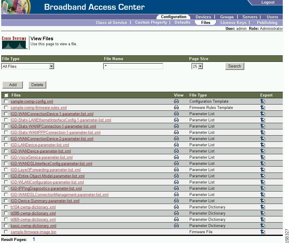Open the Publishing submenu
Screen dimensions: 289x243
click(x=267, y=23)
